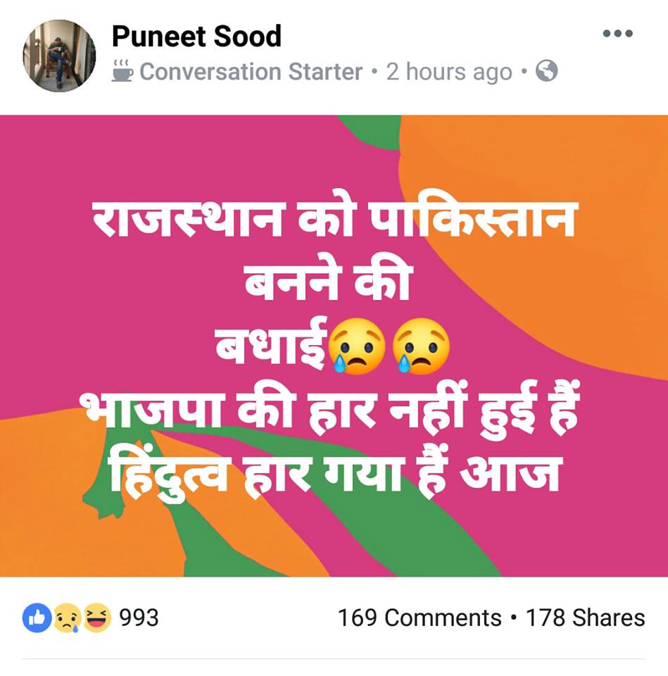The height and width of the screenshot is (676, 668).
Task: Click the globe public privacy icon
Action: 546,70
